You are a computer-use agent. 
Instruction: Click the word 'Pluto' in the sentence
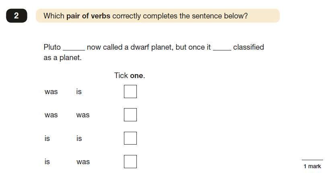click(52, 47)
